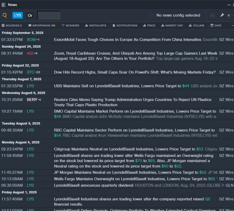Viewport: 234px width, 211px height.
Task: Click LYB ticker in UBS row
Action: (30, 86)
